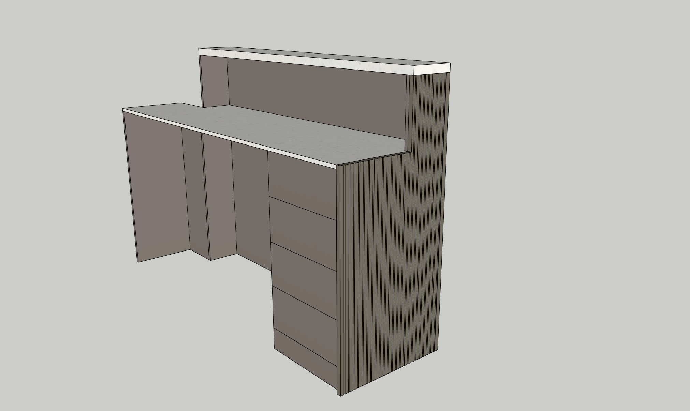Click the narrow upper-left return panel

pyautogui.click(x=214, y=81)
